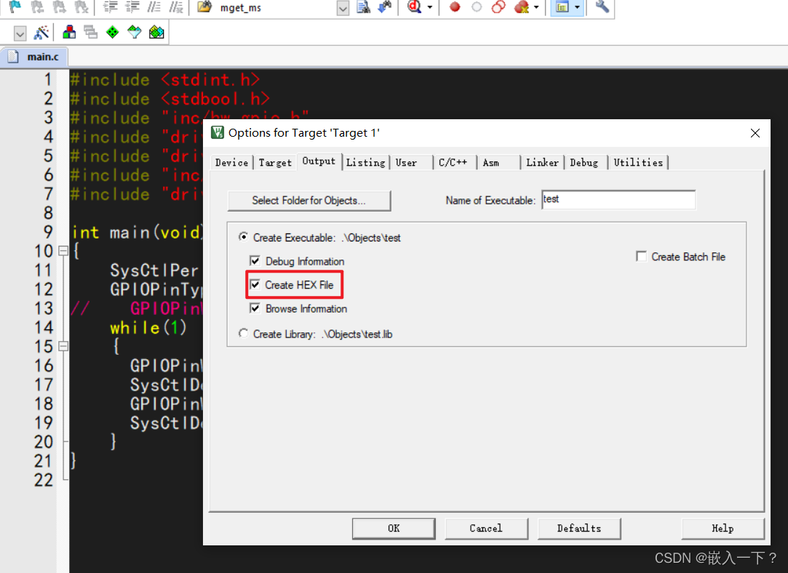Screen dimensions: 788x573
Task: Go to next bookmark icon
Action: tap(60, 7)
